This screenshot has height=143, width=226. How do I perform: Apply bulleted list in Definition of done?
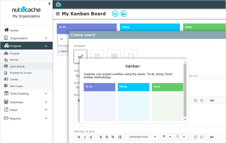[x=196, y=137]
